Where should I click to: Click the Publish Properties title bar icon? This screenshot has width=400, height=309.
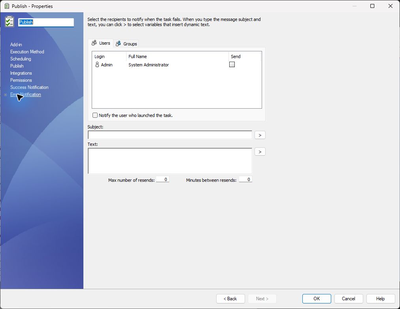(x=7, y=6)
